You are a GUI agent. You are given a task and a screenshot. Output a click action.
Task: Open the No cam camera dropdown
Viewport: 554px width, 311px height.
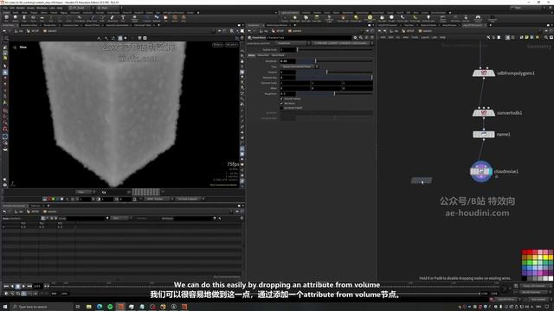[231, 45]
